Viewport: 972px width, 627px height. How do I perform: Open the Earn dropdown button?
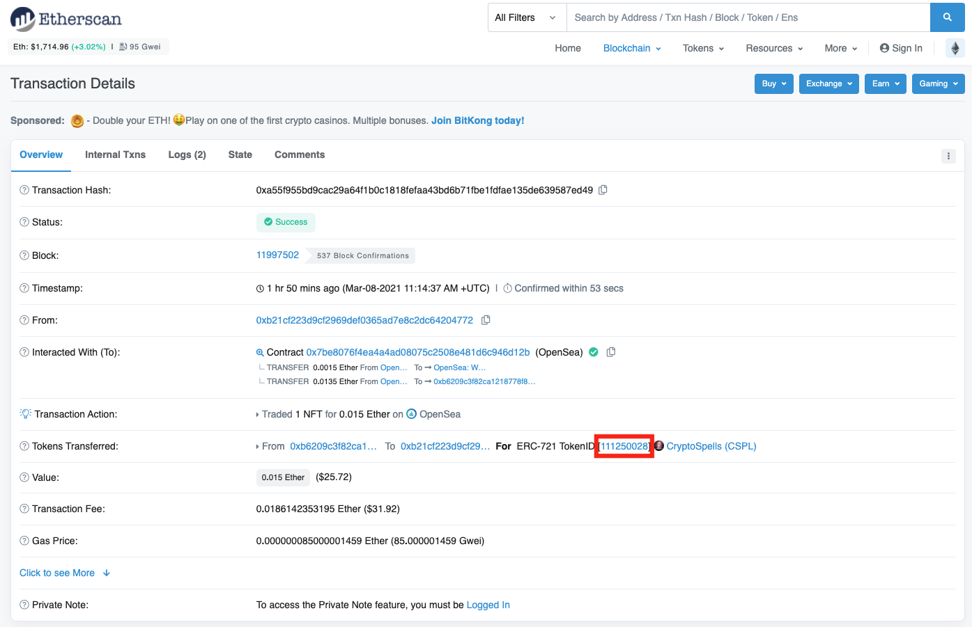coord(886,84)
